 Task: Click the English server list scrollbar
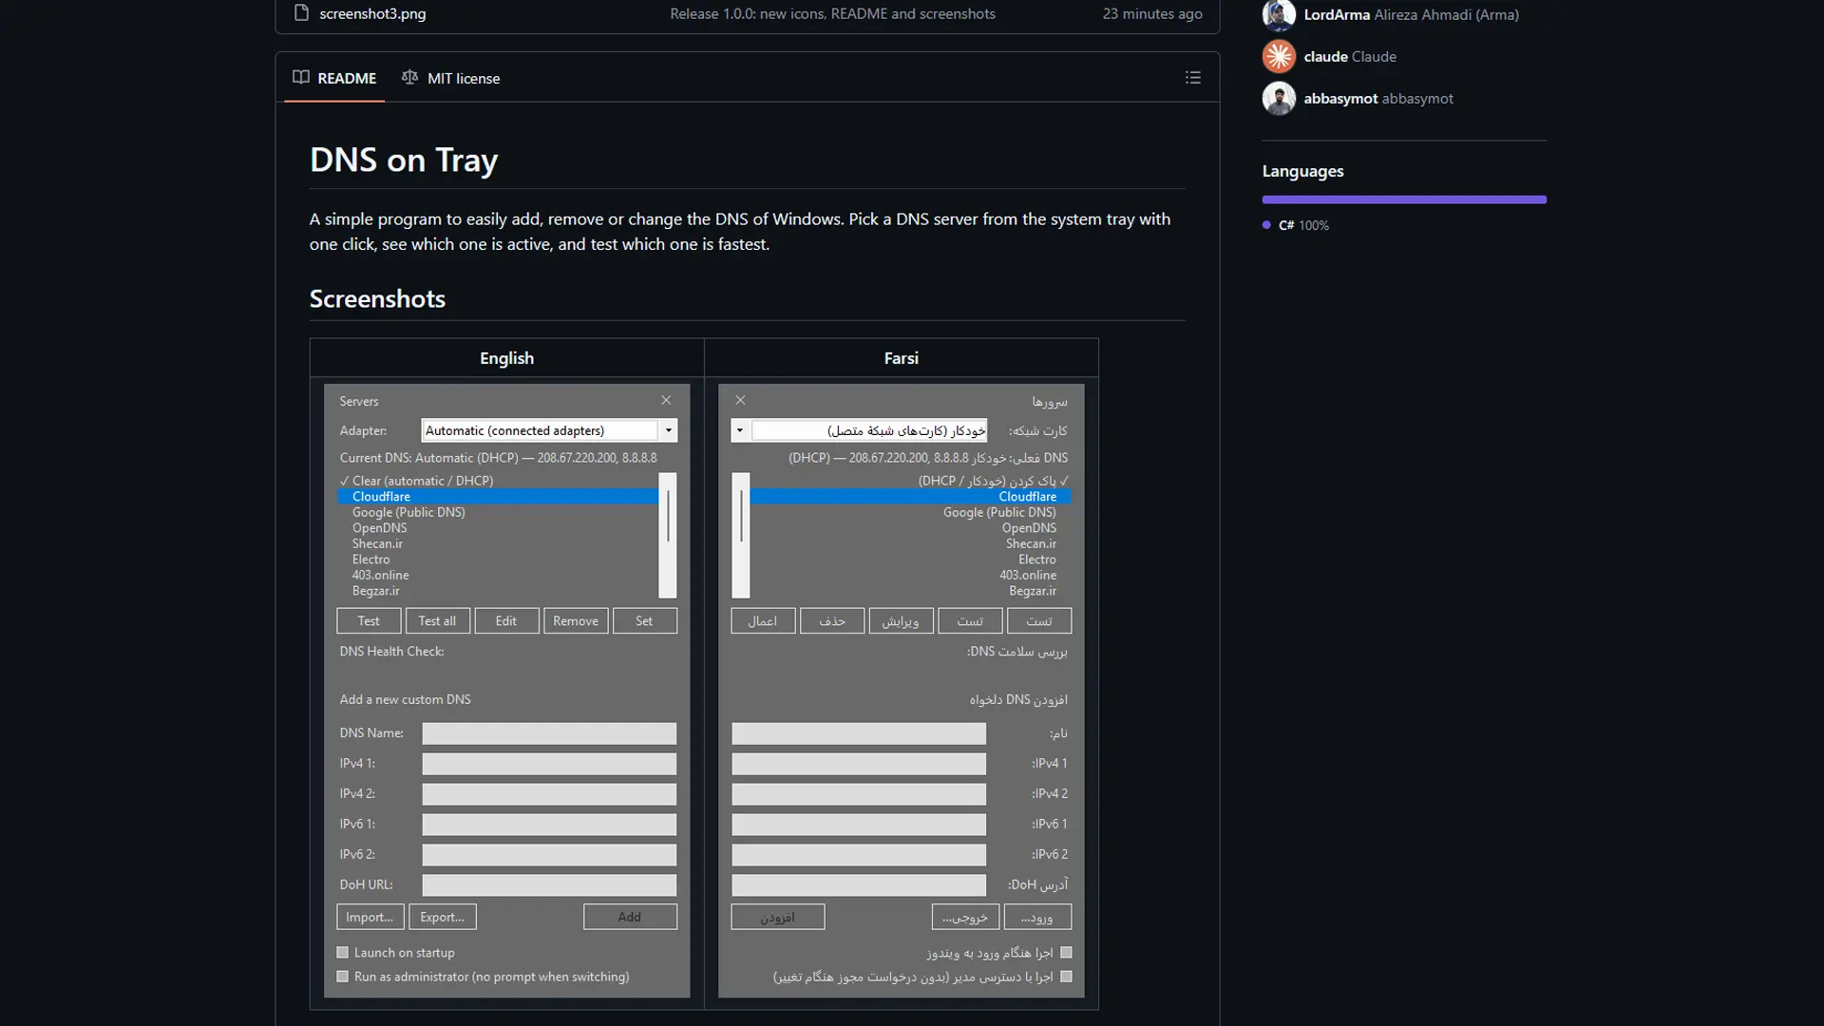click(668, 536)
